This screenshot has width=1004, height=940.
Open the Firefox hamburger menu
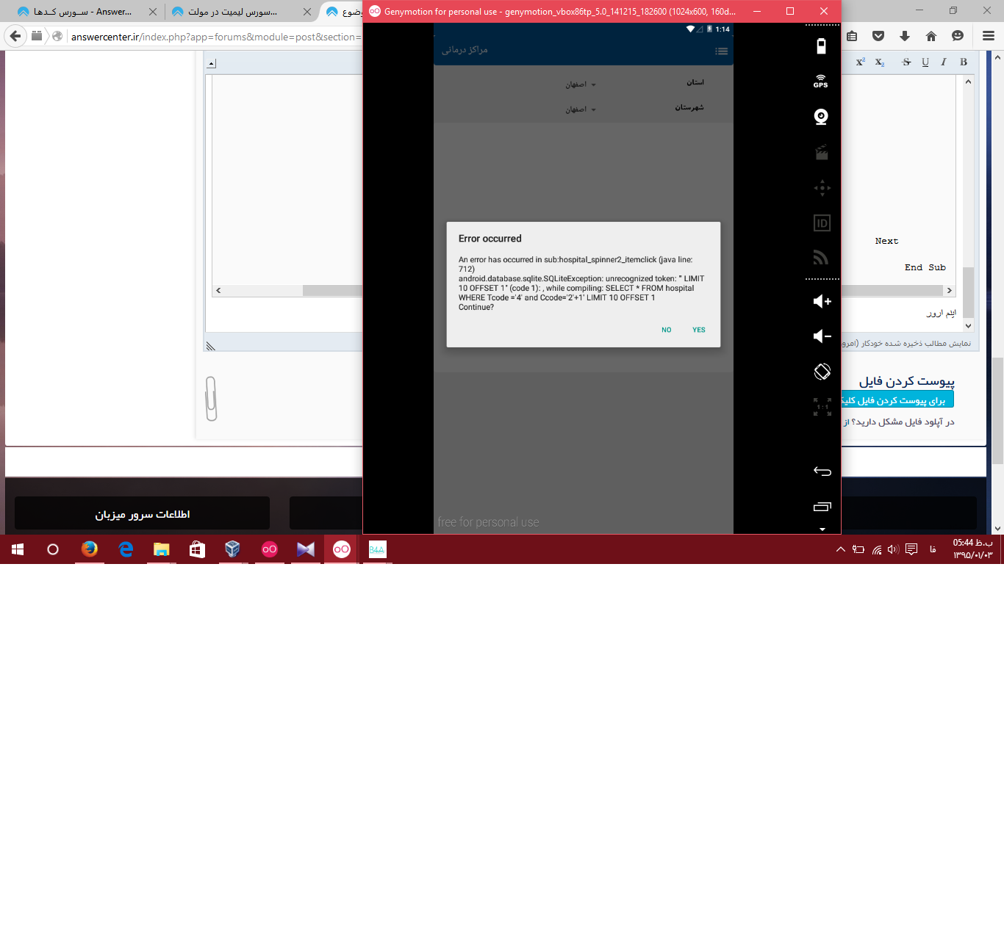pos(989,36)
